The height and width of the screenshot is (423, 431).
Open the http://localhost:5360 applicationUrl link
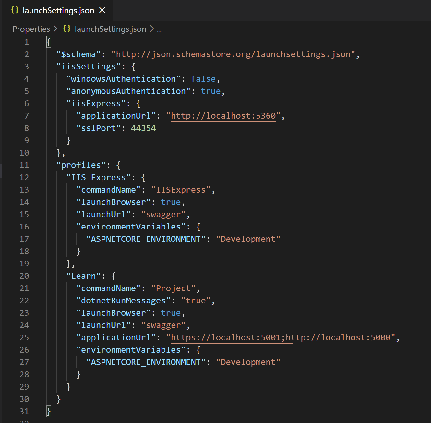coord(223,116)
